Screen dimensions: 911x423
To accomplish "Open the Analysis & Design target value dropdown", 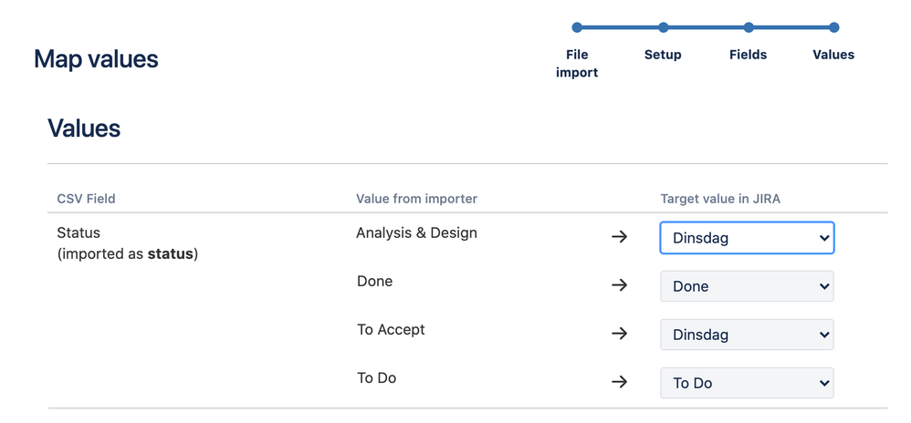I will pyautogui.click(x=747, y=238).
